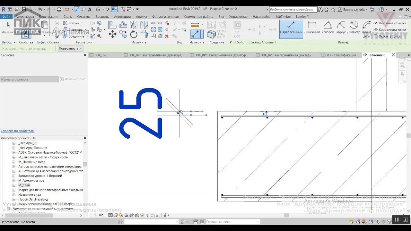This screenshot has width=411, height=231.
Task: Expand the 'Название вида' tree node
Action: [x=14, y=194]
